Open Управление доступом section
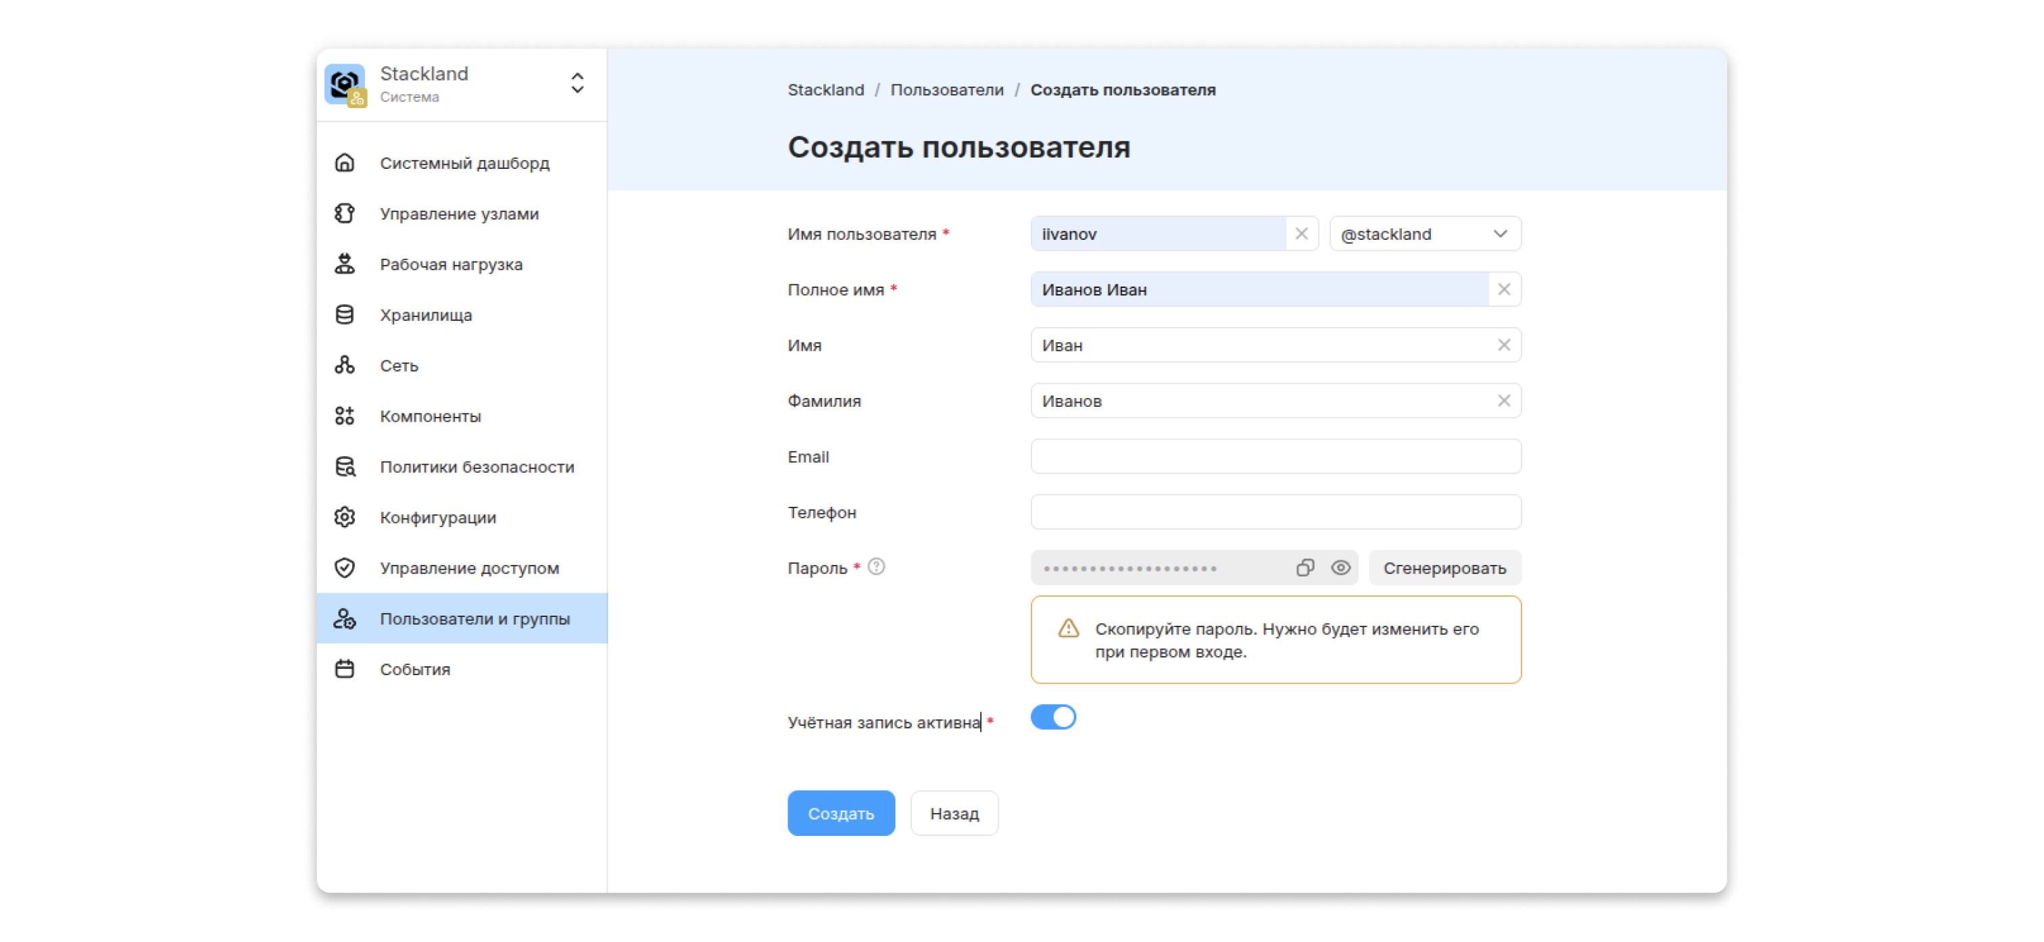This screenshot has height=942, width=2044. (462, 568)
